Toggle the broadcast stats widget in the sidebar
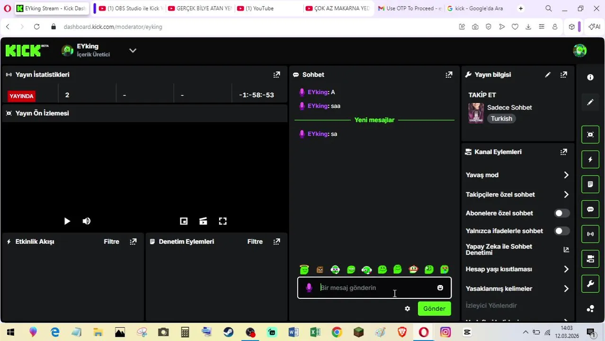 (590, 234)
